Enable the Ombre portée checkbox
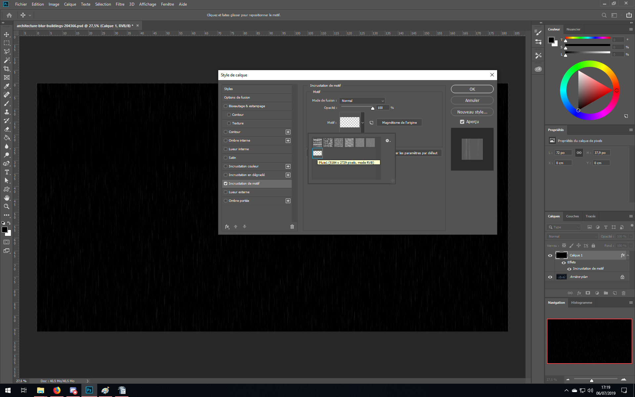The width and height of the screenshot is (635, 397). point(226,201)
